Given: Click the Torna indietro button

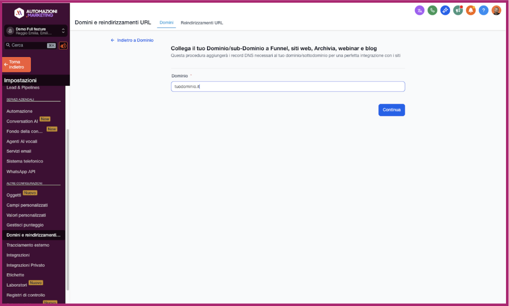Looking at the screenshot, I should (16, 64).
